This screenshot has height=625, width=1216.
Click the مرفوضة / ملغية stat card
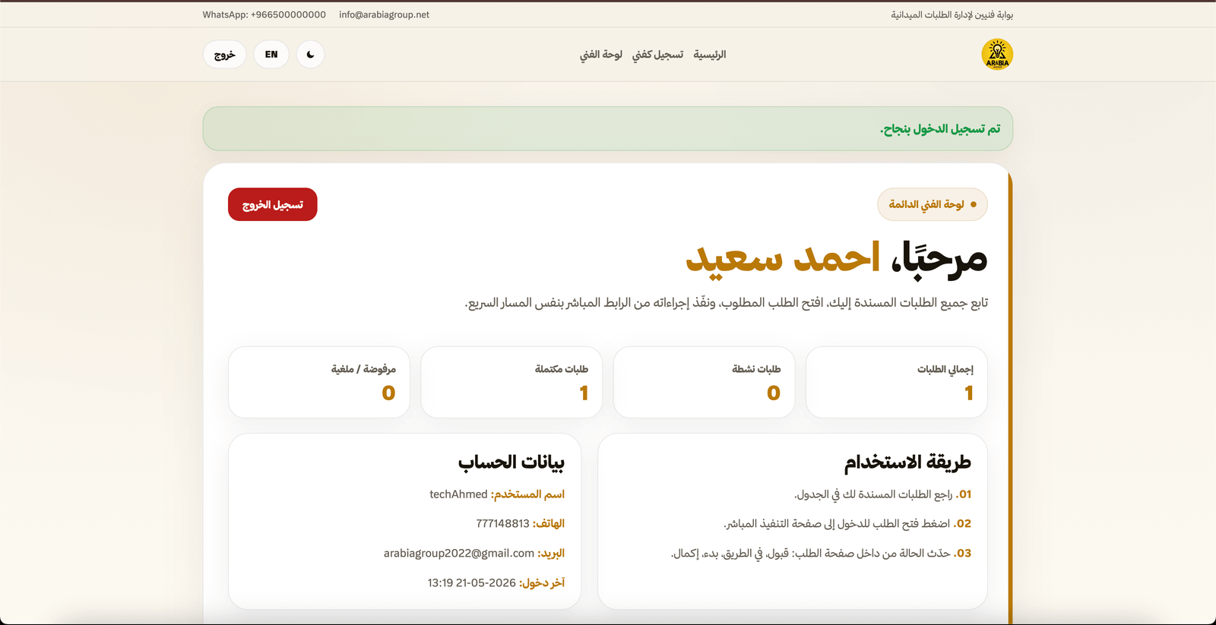[319, 382]
